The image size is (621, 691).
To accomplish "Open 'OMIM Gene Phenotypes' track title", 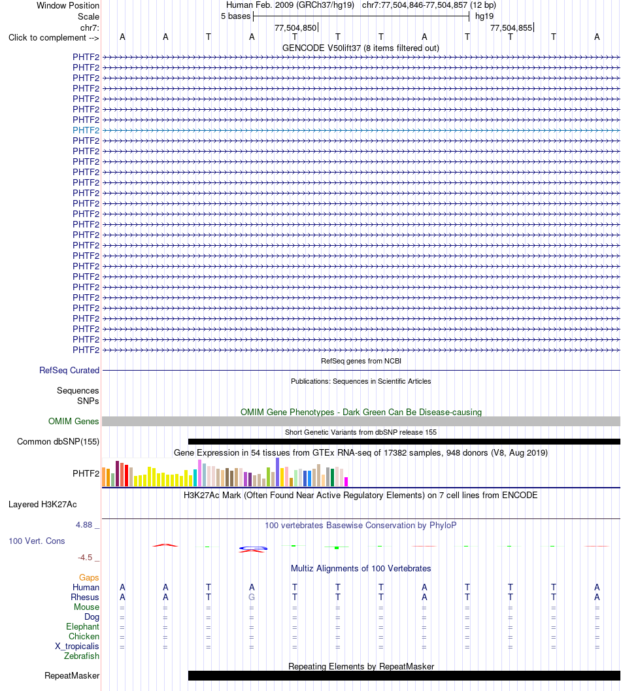I will click(x=361, y=412).
